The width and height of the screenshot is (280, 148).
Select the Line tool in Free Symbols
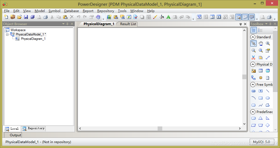[x=268, y=91]
